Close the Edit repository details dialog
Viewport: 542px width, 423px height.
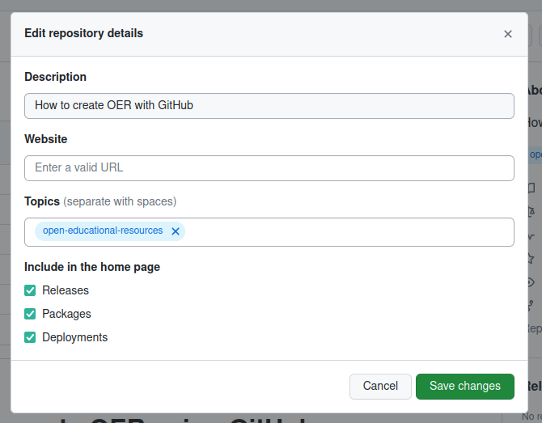[x=508, y=34]
